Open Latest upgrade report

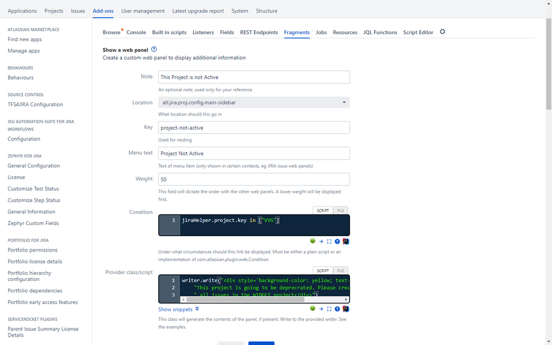point(198,11)
